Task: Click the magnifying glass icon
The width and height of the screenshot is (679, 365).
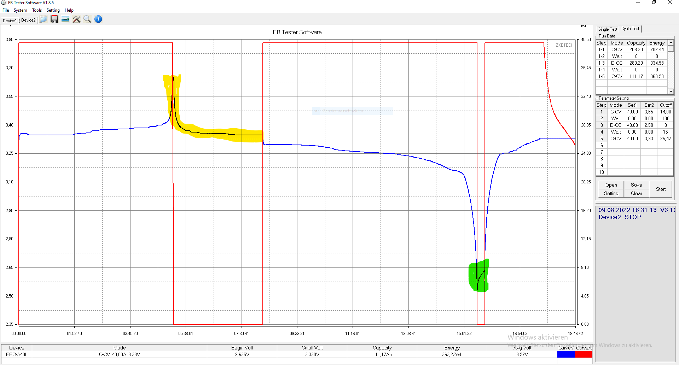Action: coord(87,19)
